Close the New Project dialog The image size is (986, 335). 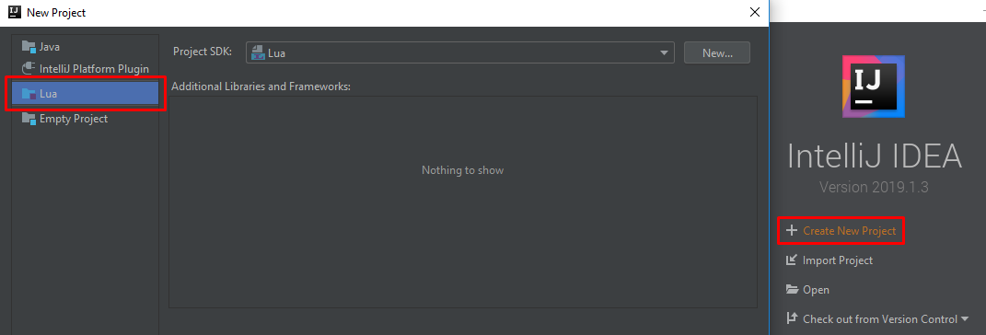754,11
